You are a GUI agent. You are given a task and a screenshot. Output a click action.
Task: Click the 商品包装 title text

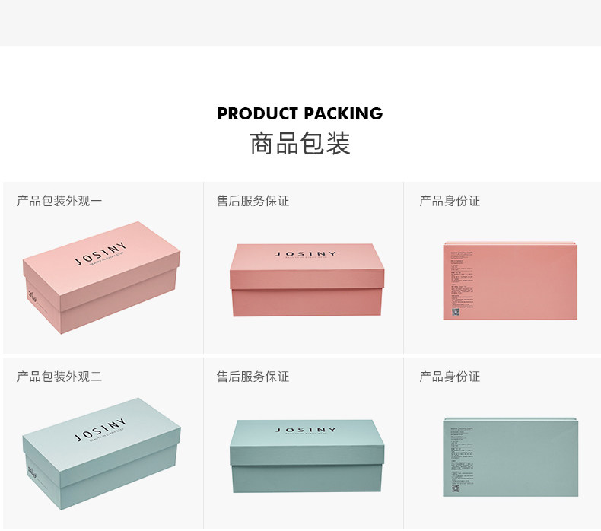pyautogui.click(x=300, y=143)
